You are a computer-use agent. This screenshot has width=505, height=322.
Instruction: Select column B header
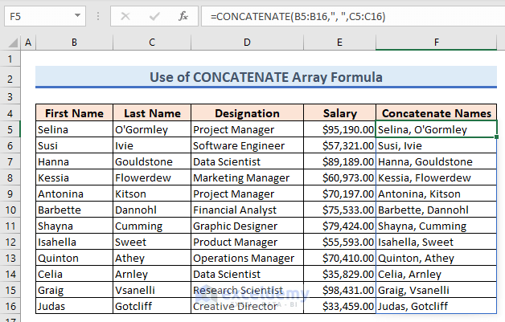click(74, 43)
